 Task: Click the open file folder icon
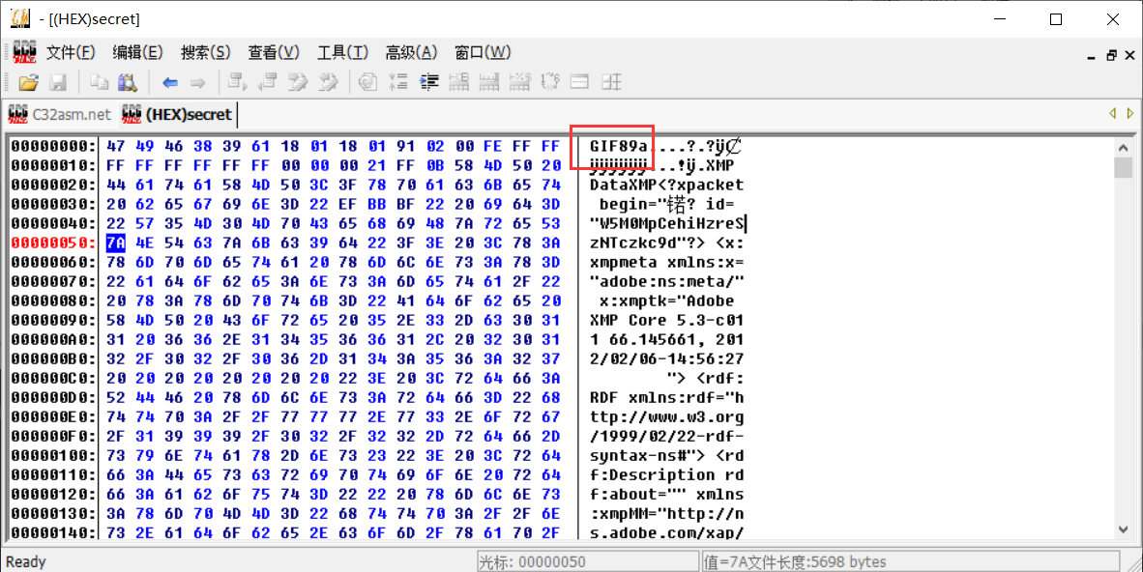point(28,82)
